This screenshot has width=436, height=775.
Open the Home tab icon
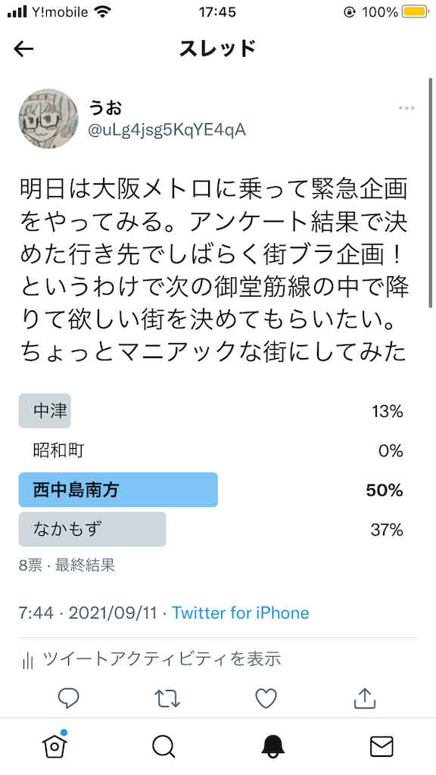(x=54, y=745)
